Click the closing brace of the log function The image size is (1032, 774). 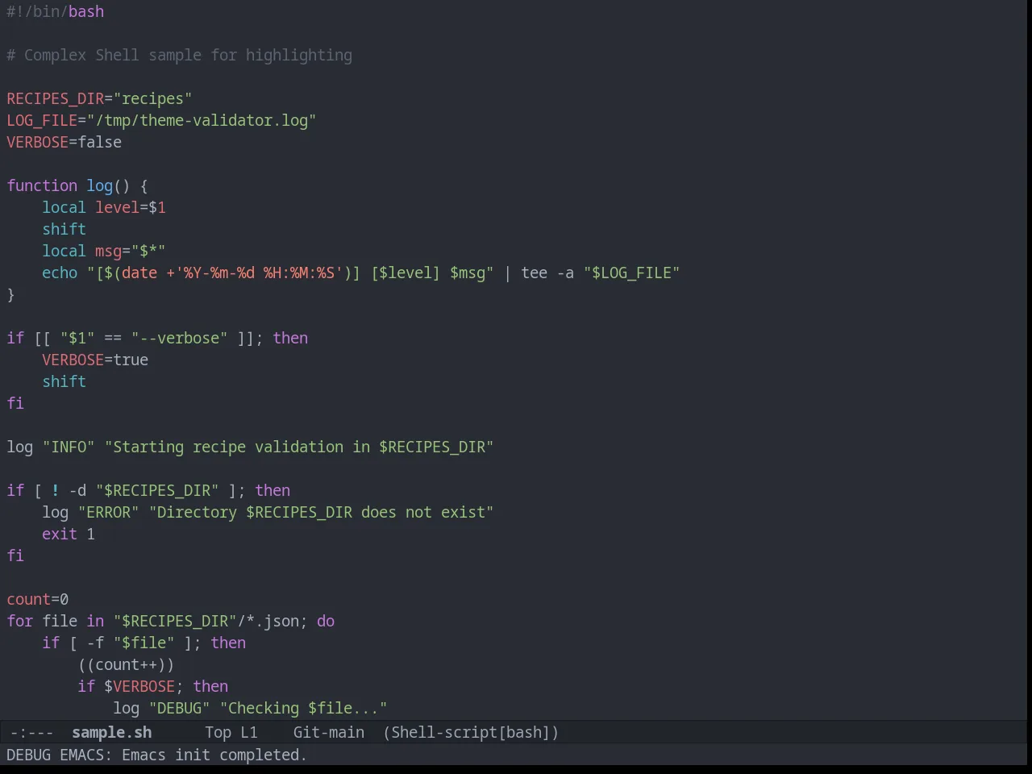pos(10,294)
